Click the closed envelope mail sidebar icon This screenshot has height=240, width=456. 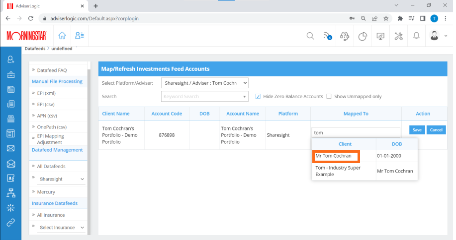(11, 148)
